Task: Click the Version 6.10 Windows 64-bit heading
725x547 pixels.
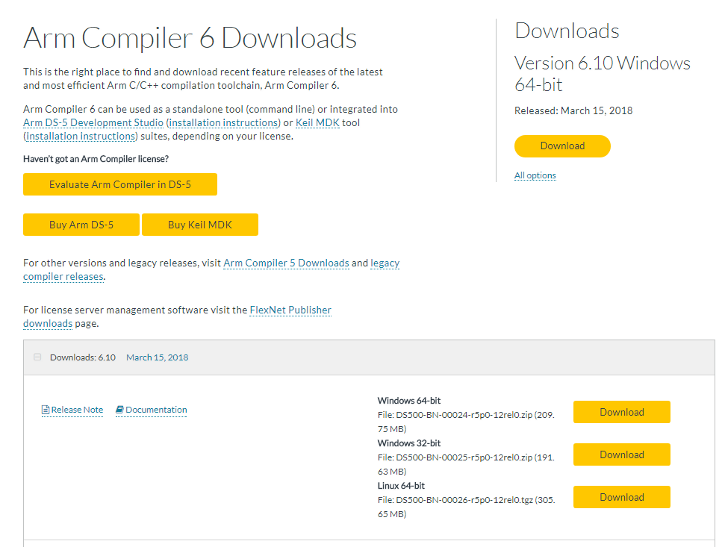Action: 602,74
